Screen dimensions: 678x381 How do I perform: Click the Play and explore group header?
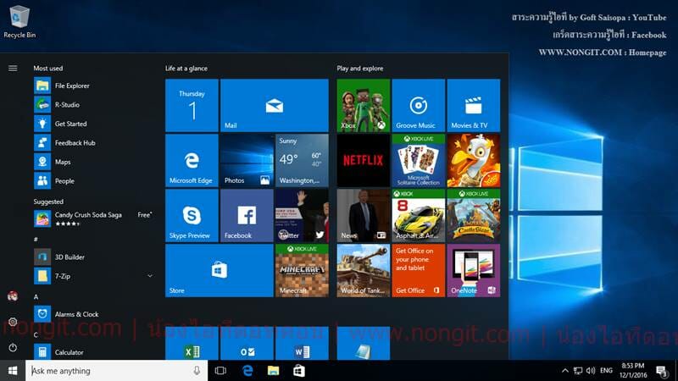[x=359, y=69]
